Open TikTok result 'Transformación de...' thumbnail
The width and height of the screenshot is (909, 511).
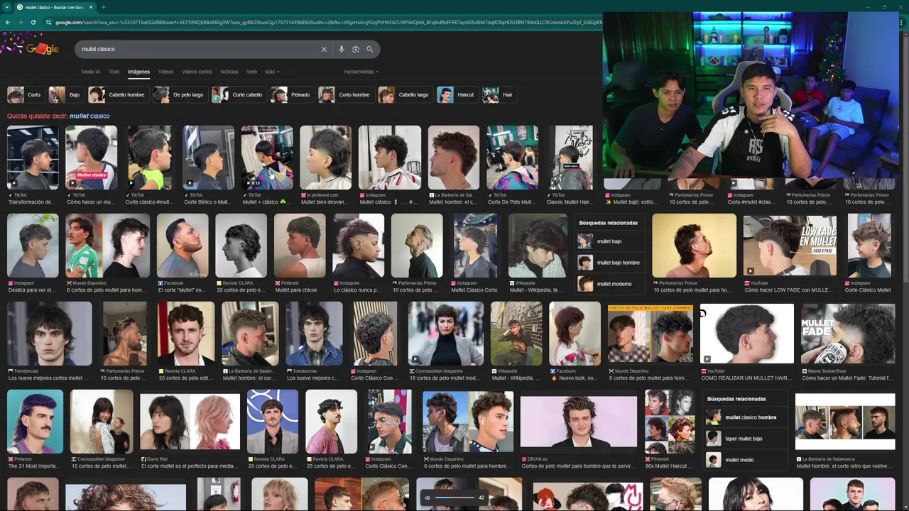33,158
